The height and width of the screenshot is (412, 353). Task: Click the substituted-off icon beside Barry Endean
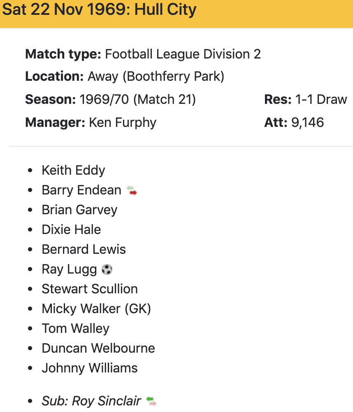(x=132, y=190)
